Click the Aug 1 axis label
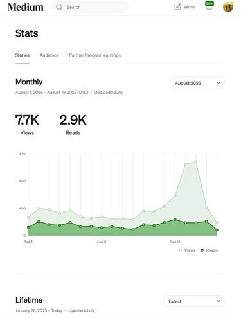 click(28, 242)
